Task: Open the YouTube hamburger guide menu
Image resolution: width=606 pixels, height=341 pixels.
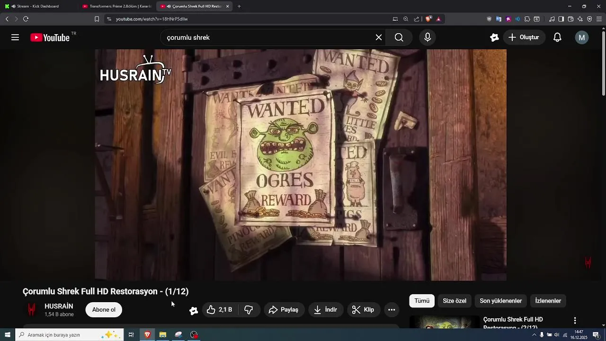Action: [x=15, y=37]
